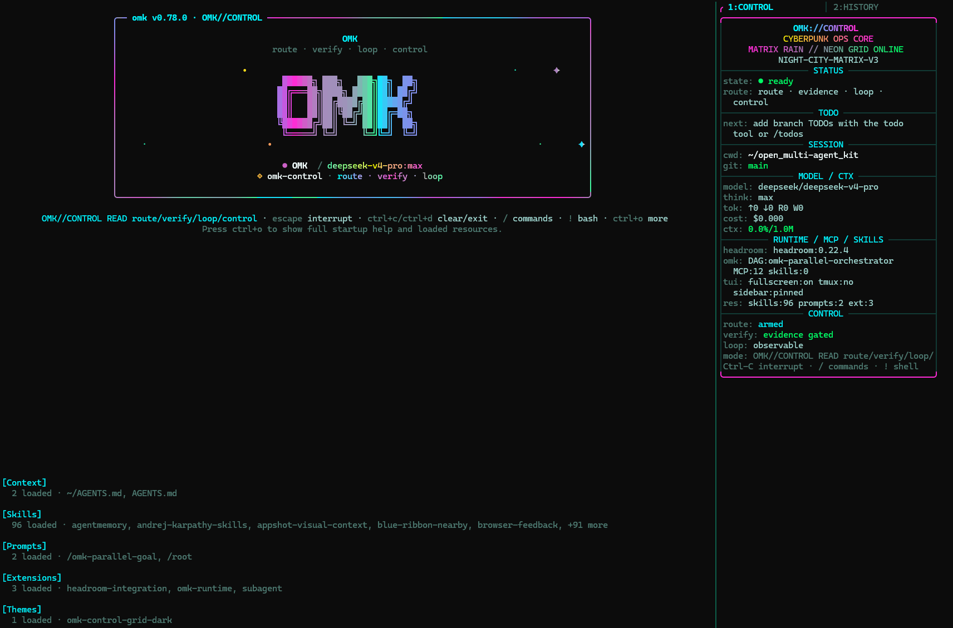Click 'escape interrupt' hint
Screen dimensions: 953x628
click(312, 219)
